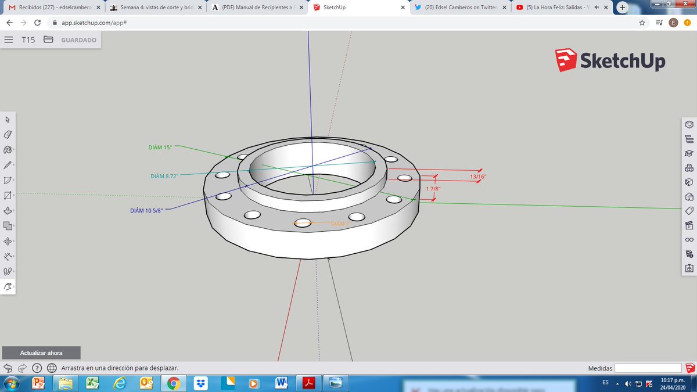The width and height of the screenshot is (697, 392).
Task: Open the Materials cube panel
Action: 689,182
